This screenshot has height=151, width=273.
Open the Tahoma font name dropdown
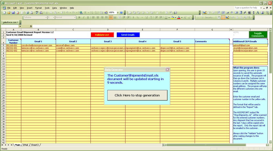(x=46, y=17)
